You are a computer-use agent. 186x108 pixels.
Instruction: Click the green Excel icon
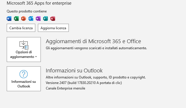point(16,19)
